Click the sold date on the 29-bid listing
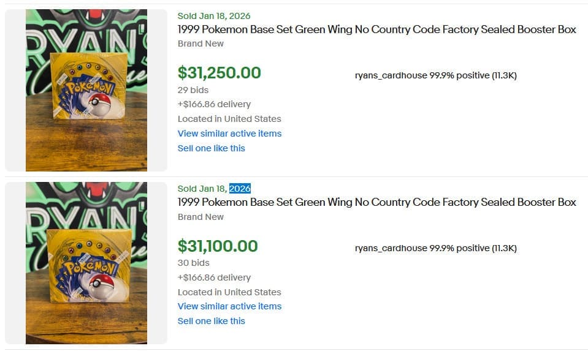 [213, 16]
